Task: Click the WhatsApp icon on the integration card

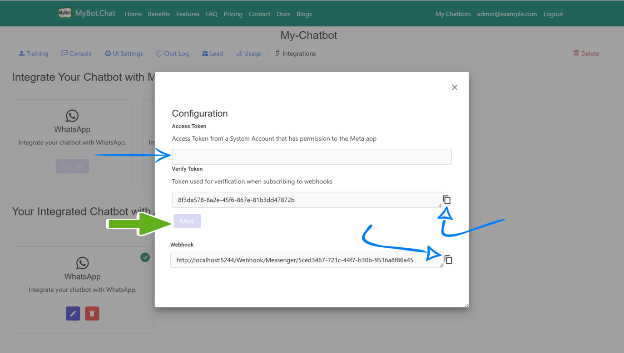Action: pyautogui.click(x=82, y=263)
